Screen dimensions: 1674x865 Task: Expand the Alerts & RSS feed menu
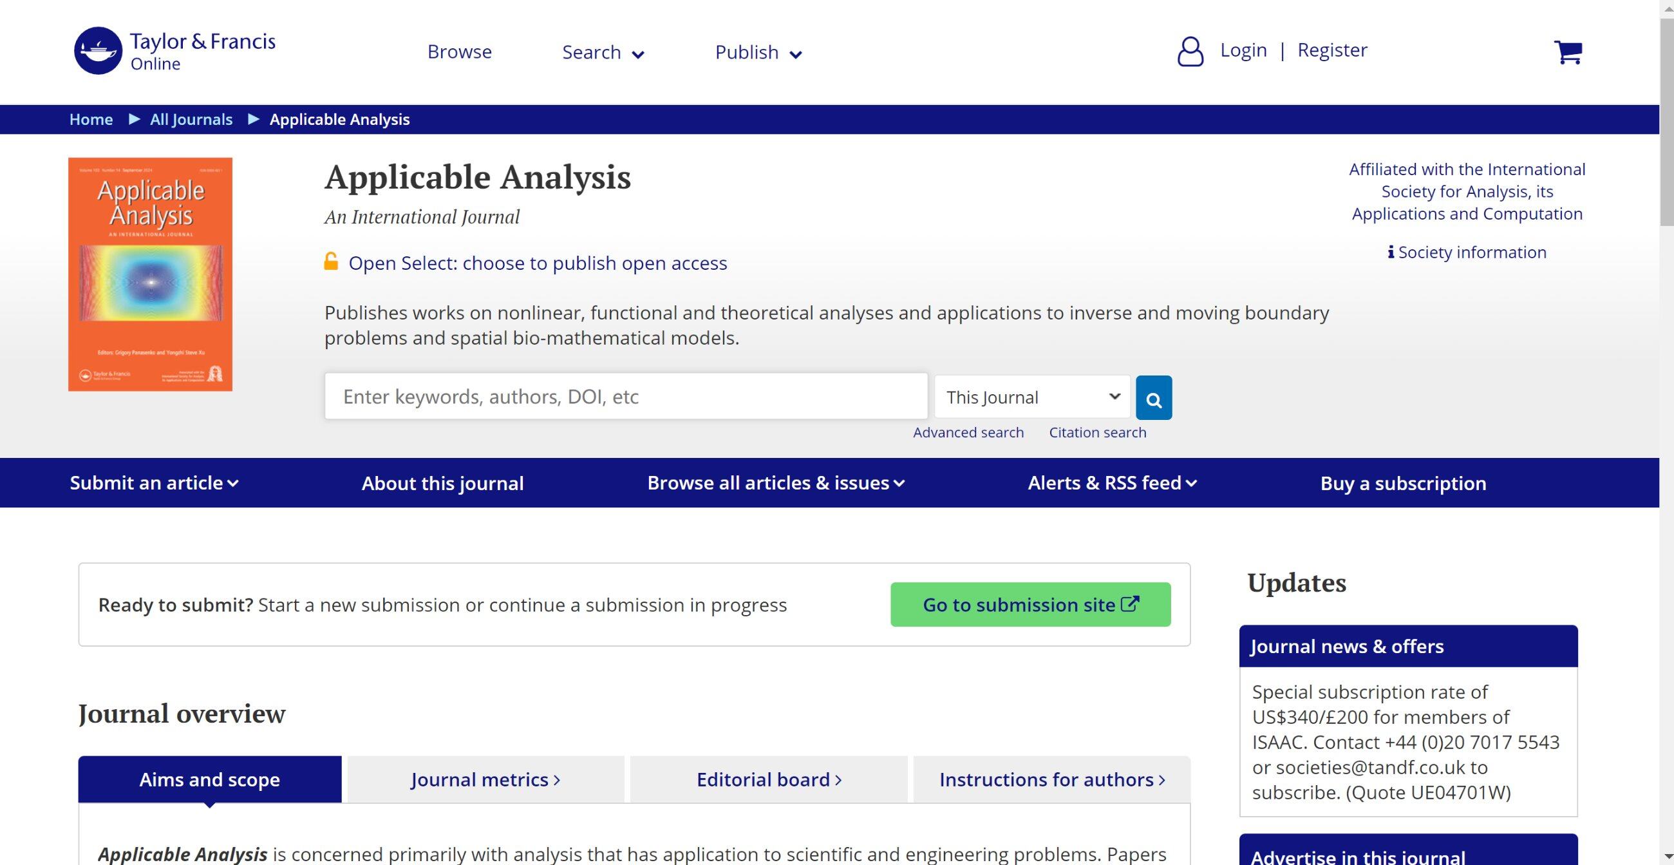point(1112,483)
